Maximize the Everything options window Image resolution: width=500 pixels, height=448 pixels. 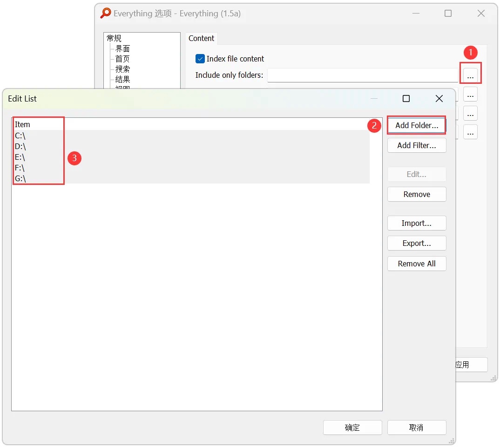pyautogui.click(x=448, y=14)
